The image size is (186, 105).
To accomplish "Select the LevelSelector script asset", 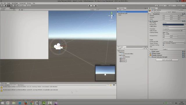I will (x=126, y=57).
